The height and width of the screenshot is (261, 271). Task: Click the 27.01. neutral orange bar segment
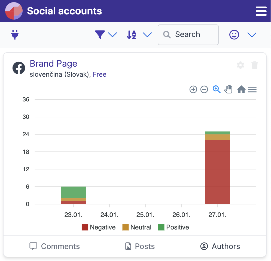[217, 137]
